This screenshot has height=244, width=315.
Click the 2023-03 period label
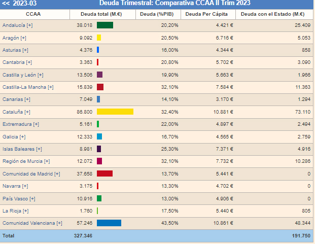coord(25,4)
